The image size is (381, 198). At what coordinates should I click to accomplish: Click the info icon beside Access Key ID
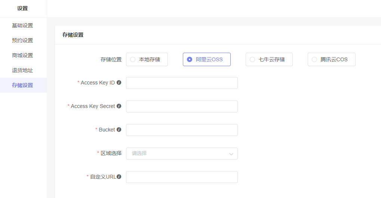(119, 83)
